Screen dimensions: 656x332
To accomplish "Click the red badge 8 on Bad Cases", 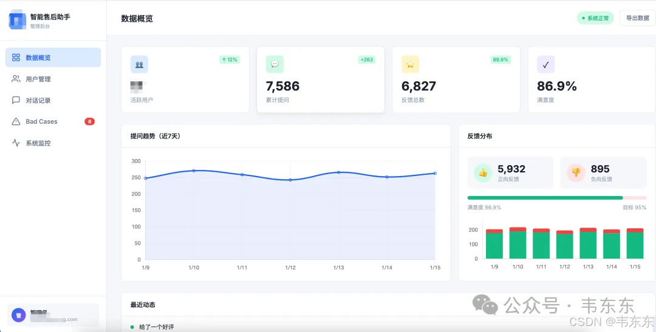I will 89,121.
